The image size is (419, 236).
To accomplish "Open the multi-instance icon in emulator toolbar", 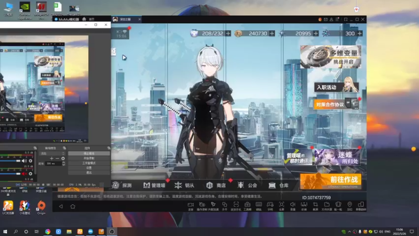I will tap(225, 205).
